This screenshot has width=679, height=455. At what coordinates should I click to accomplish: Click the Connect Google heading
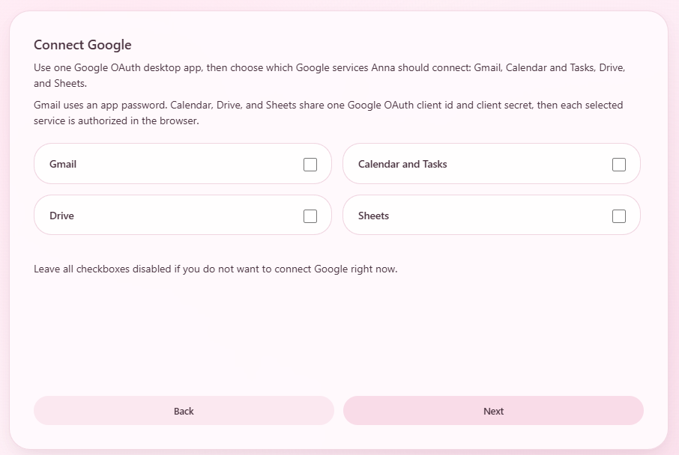click(x=82, y=45)
